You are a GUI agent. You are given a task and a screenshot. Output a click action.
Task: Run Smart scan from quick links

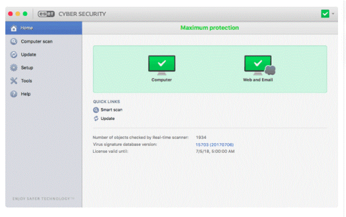111,110
